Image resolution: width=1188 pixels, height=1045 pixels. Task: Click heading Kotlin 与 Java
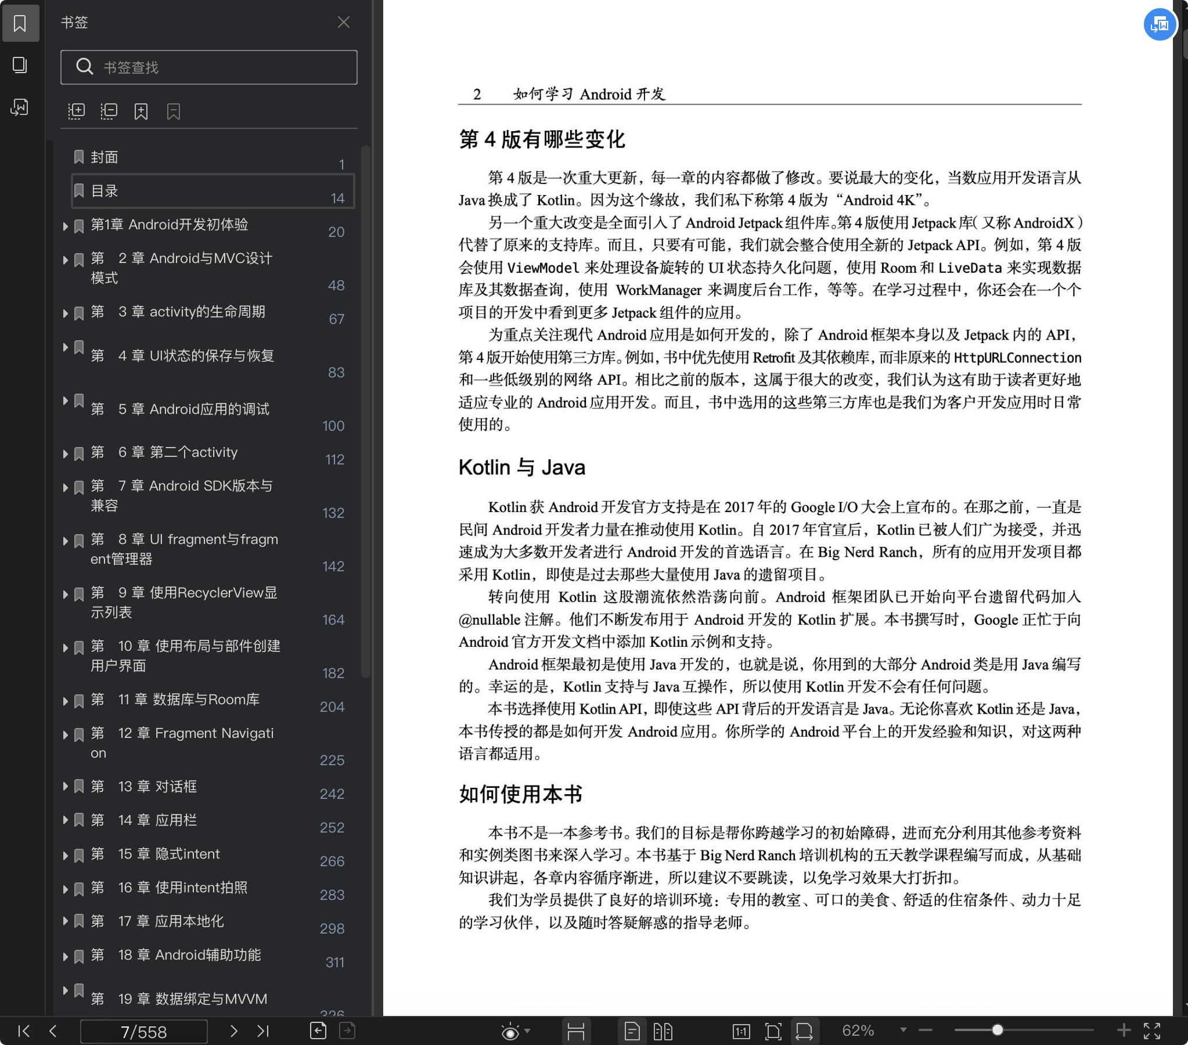522,467
